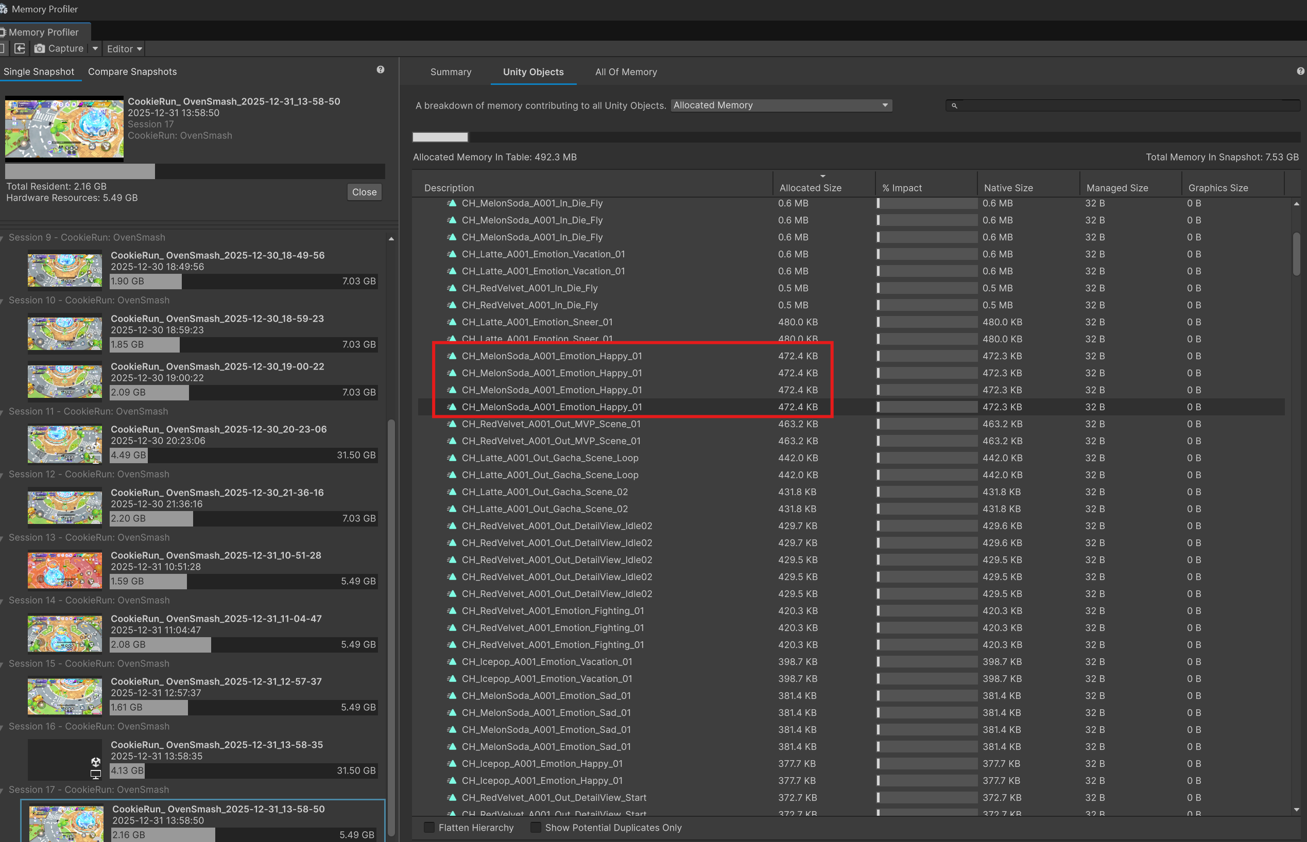1307x842 pixels.
Task: Click Unity editor icon on 13-58-35 snapshot
Action: pos(96,762)
